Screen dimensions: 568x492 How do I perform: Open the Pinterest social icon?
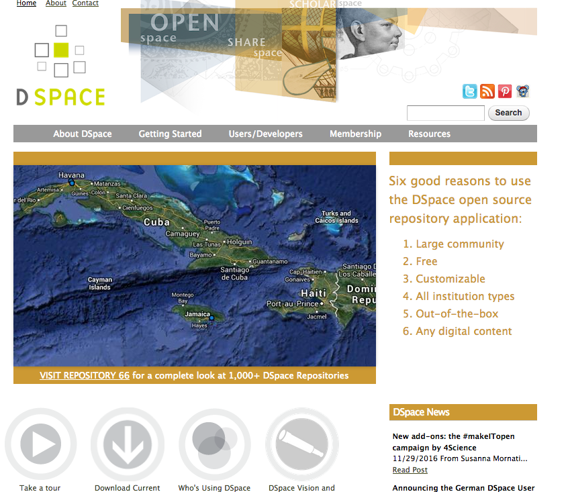pos(505,91)
